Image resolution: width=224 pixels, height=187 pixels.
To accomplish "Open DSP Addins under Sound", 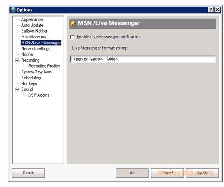I will coord(39,95).
